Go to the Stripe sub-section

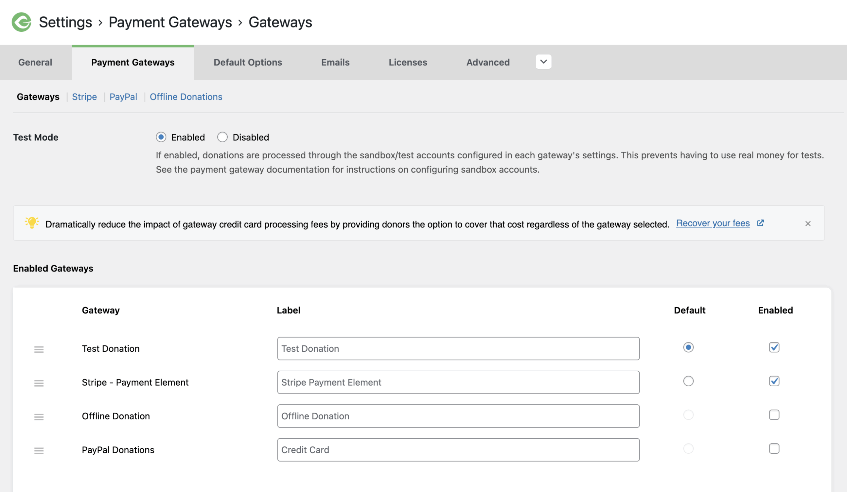[x=84, y=97]
